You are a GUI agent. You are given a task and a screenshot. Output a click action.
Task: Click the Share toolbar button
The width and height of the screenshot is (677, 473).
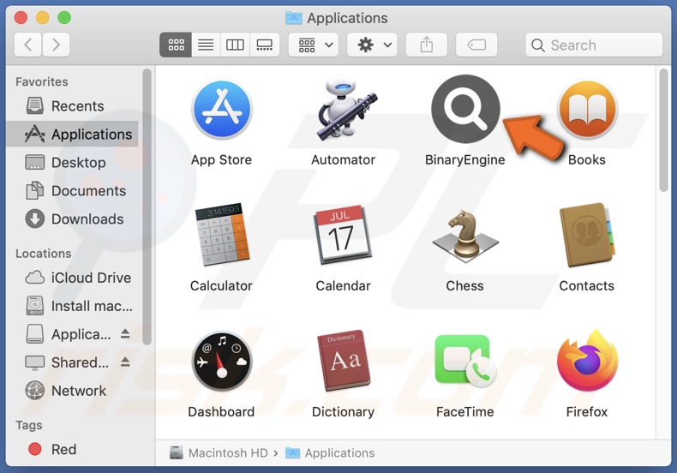tap(427, 45)
